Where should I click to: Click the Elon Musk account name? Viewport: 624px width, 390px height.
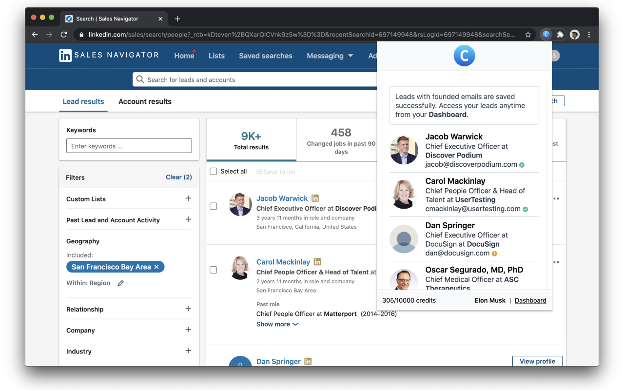pyautogui.click(x=490, y=300)
